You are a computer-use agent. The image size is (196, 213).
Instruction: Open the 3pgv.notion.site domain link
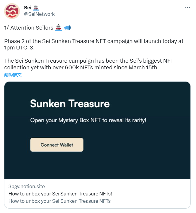pos(27,186)
